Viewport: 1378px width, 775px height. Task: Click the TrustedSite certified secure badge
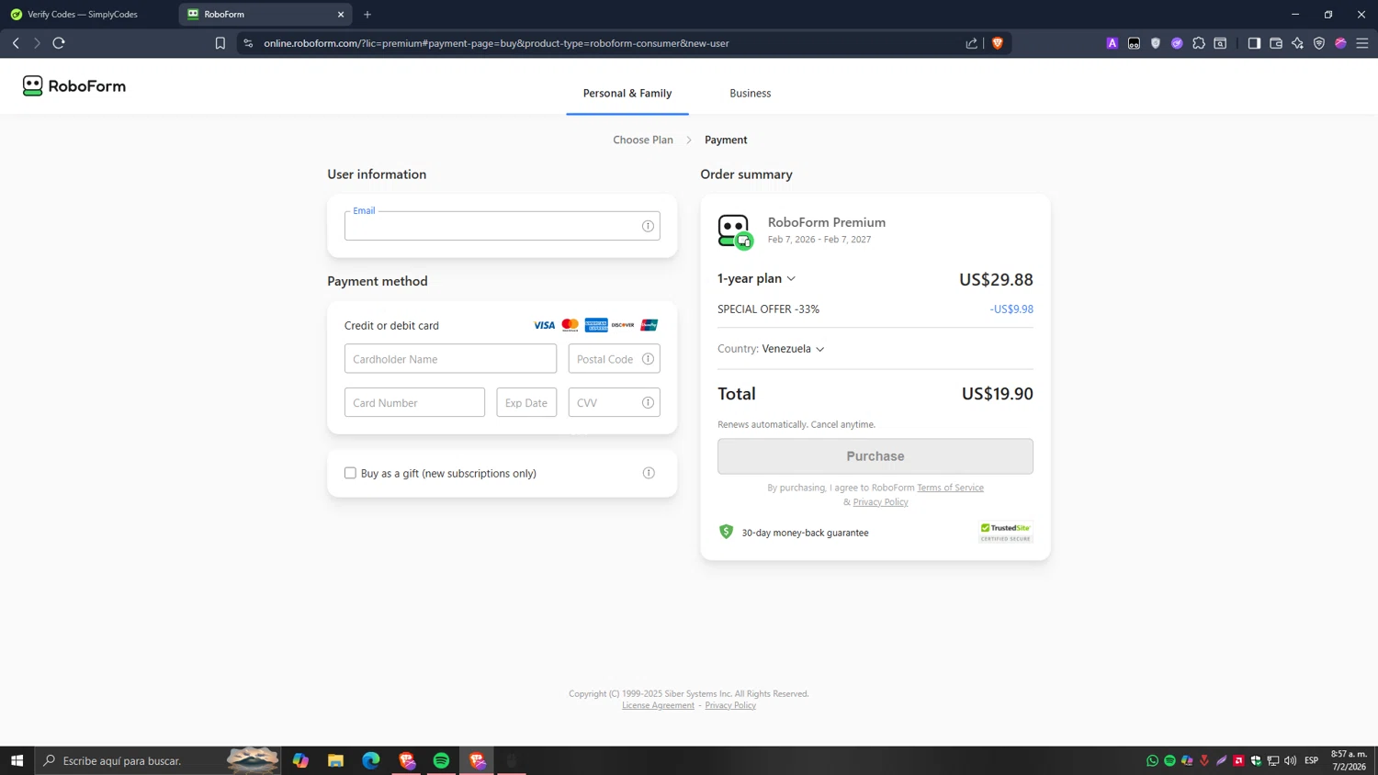click(x=1006, y=532)
